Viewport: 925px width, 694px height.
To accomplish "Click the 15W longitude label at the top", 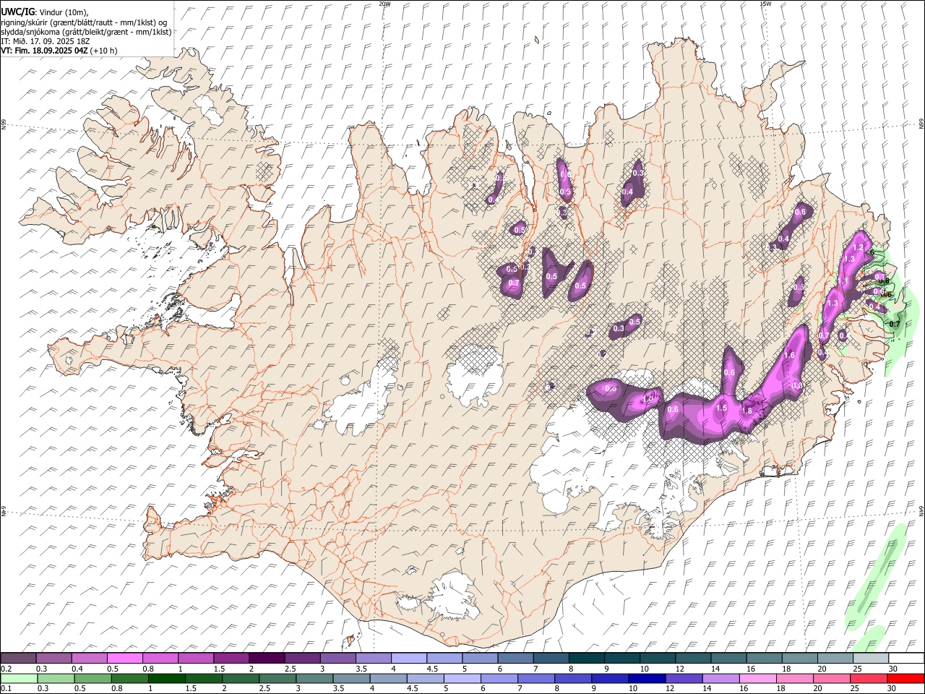I will [765, 4].
